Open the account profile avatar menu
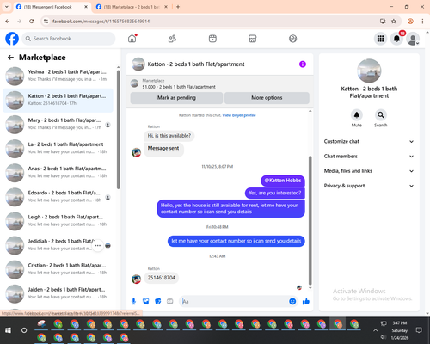Viewport: 430px width, 344px height. click(x=413, y=39)
